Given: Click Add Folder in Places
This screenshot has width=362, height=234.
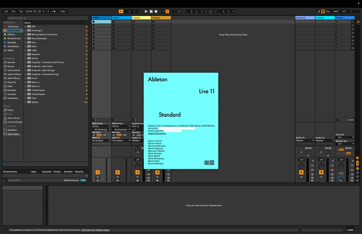Looking at the screenshot, I should [14, 134].
